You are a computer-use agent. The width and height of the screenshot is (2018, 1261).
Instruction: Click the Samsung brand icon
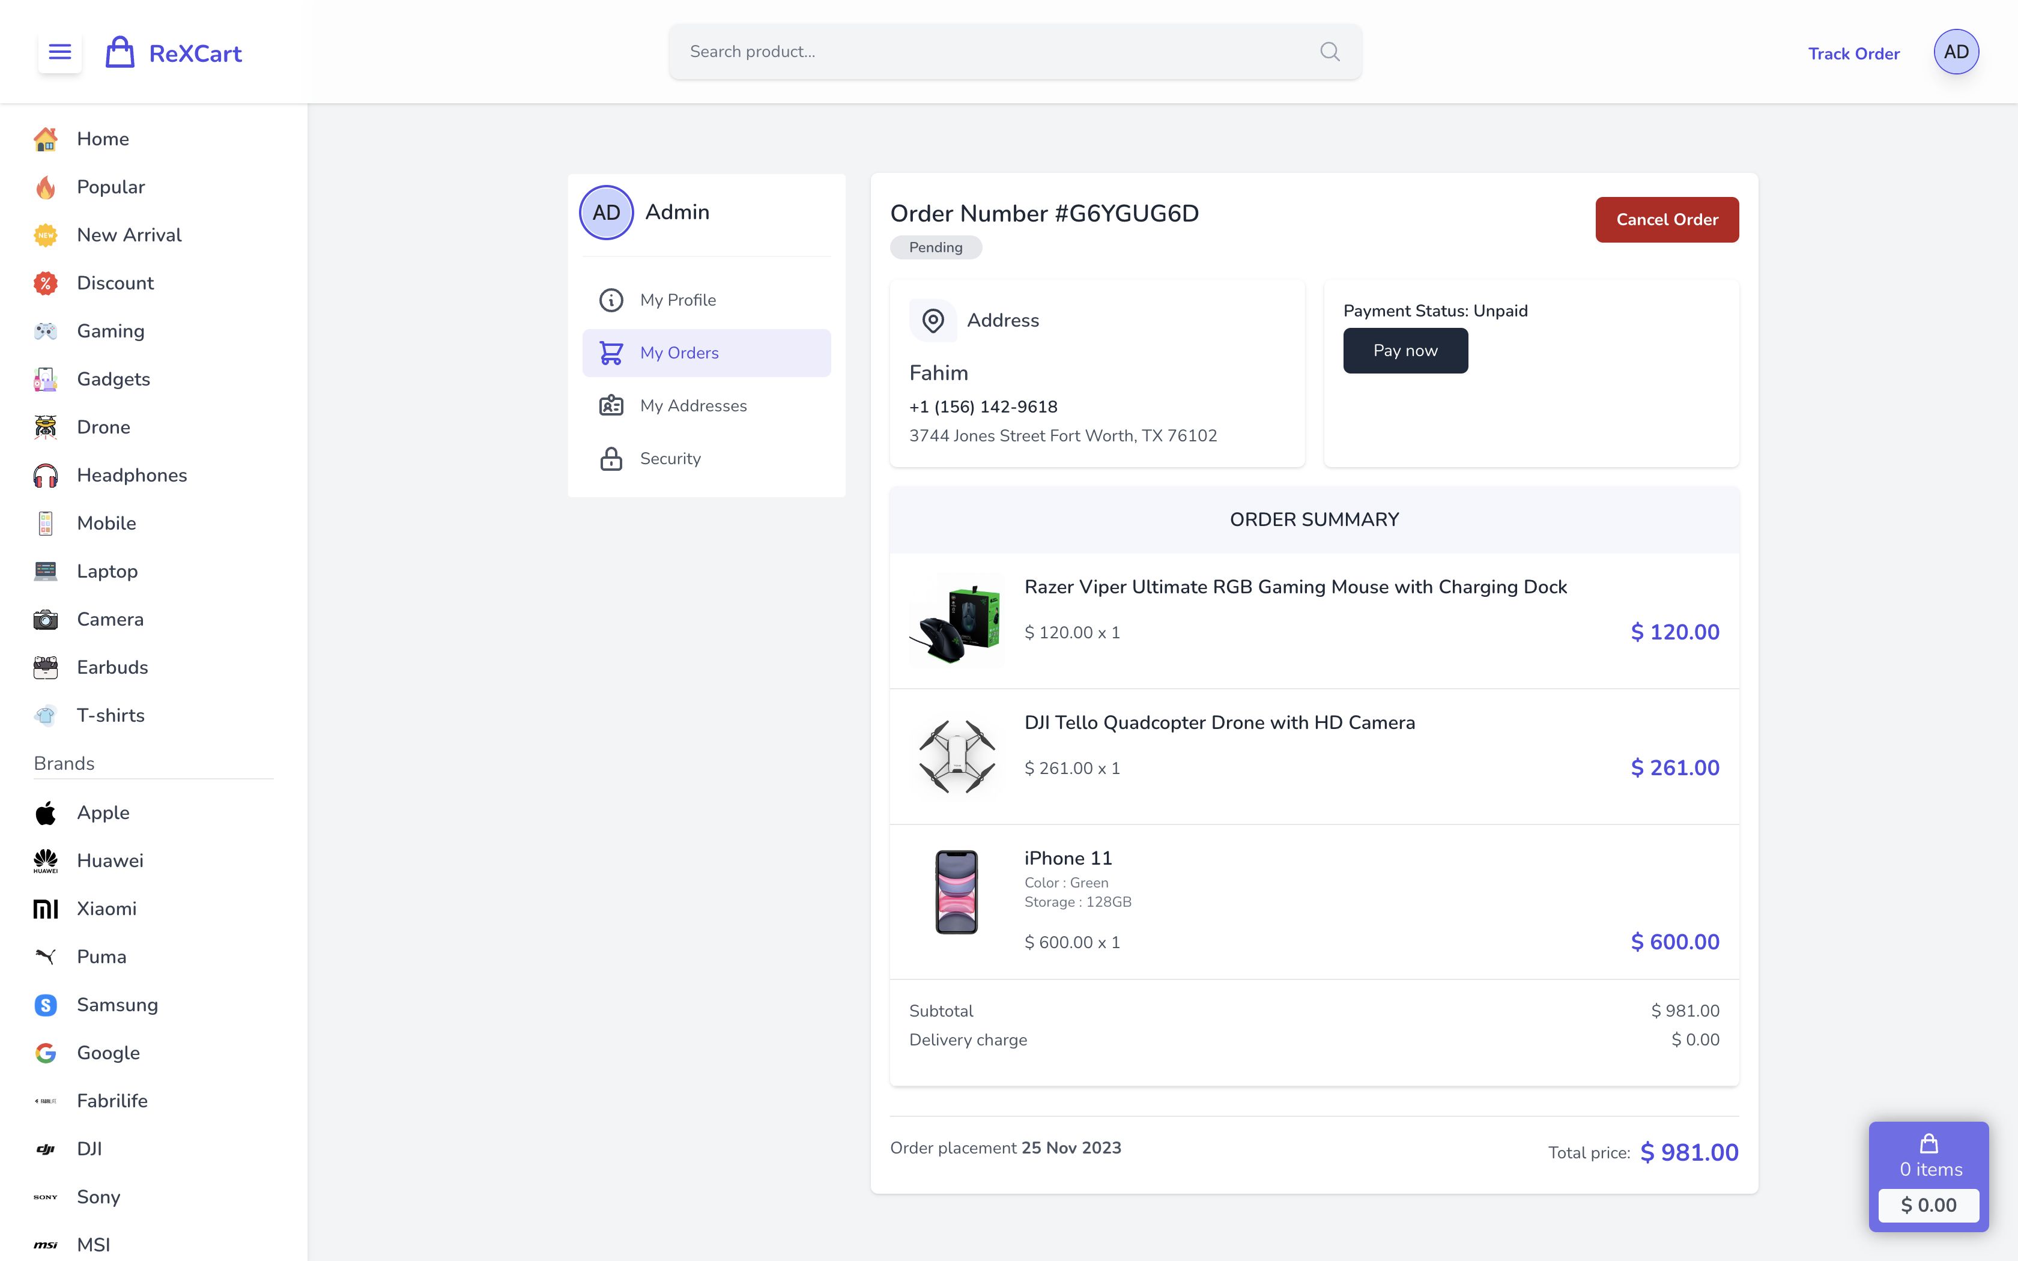coord(46,1005)
